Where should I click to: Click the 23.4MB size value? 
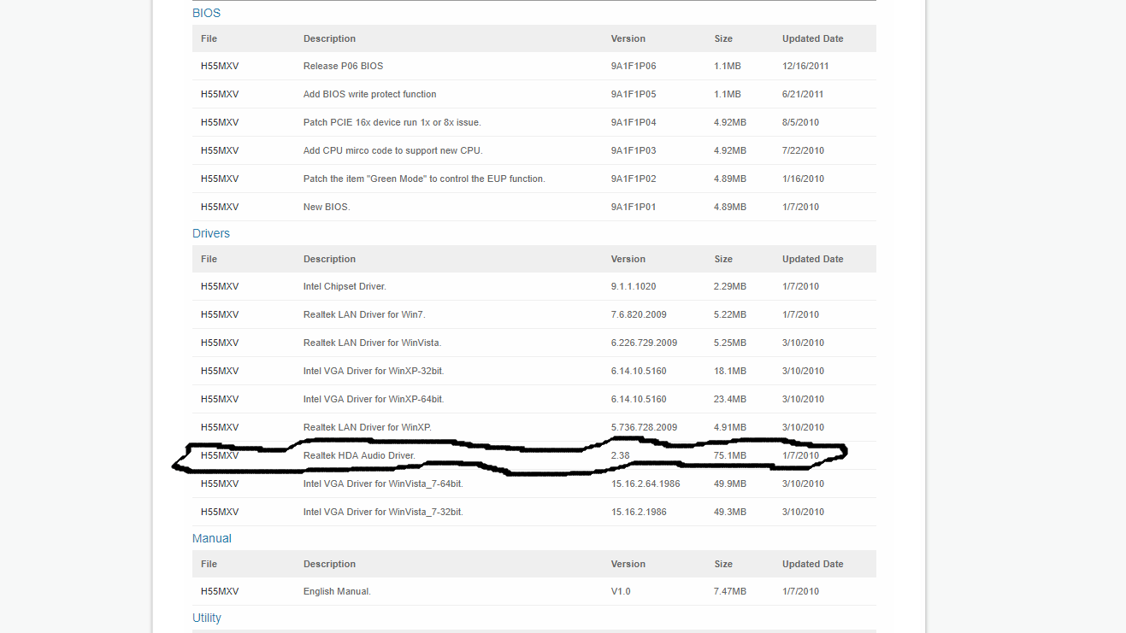click(730, 399)
